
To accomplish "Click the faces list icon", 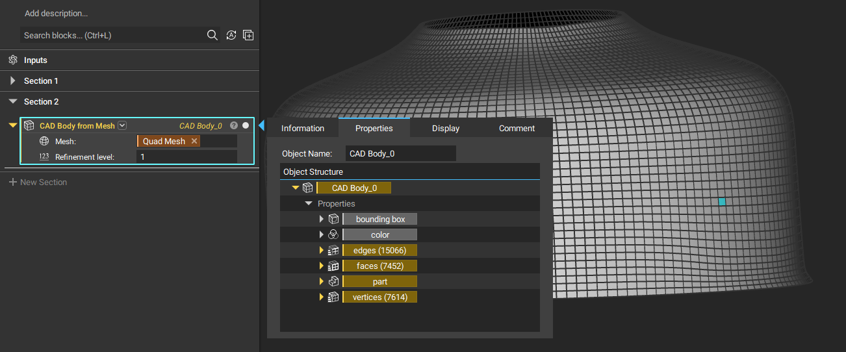I will [x=333, y=266].
